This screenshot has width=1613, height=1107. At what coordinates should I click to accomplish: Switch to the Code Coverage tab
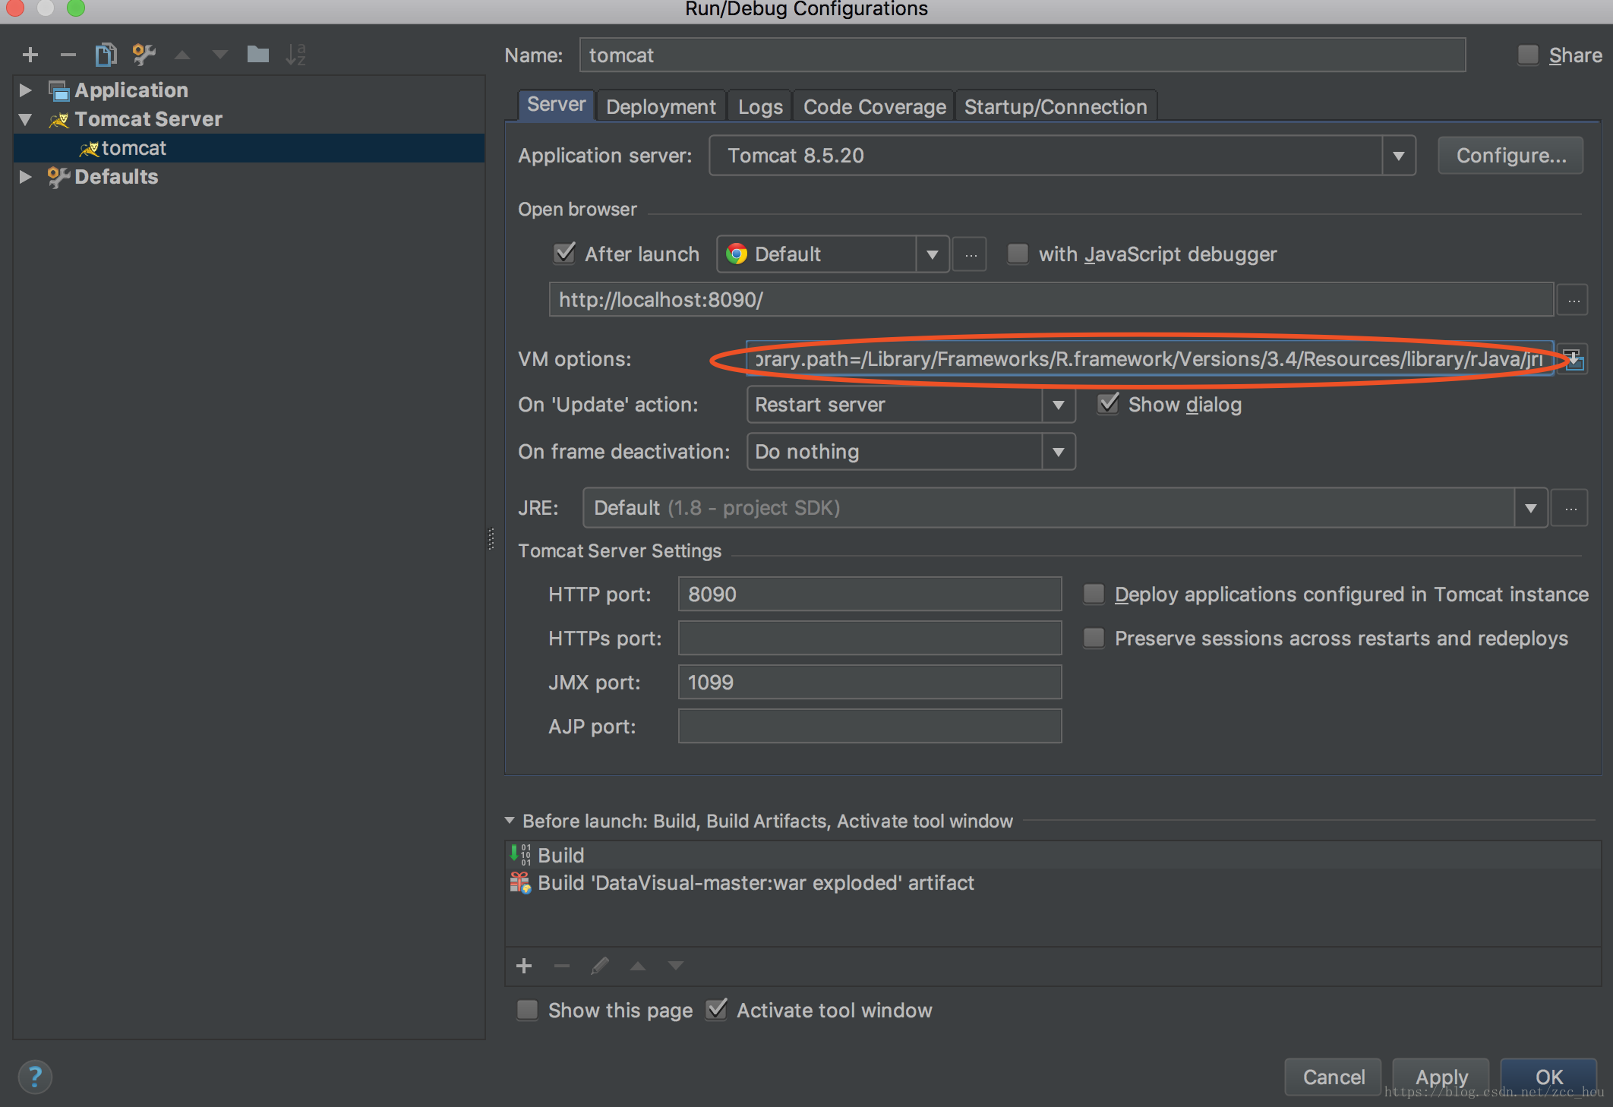pyautogui.click(x=874, y=107)
